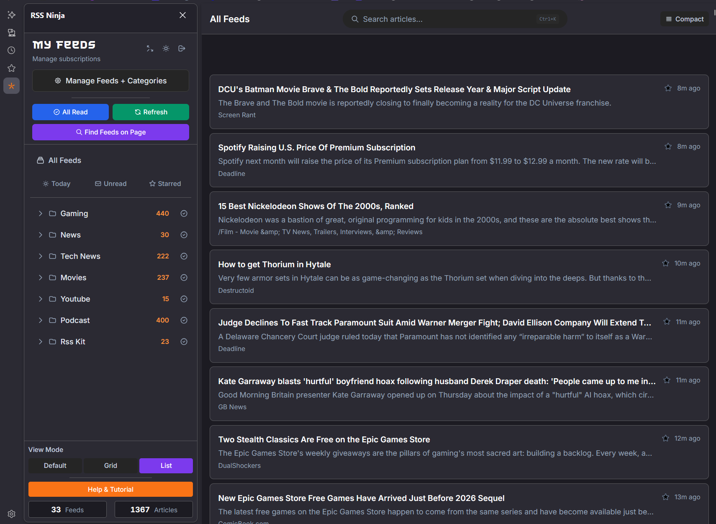Open the sparkles icon in the left sidebar
The width and height of the screenshot is (716, 524).
point(11,15)
